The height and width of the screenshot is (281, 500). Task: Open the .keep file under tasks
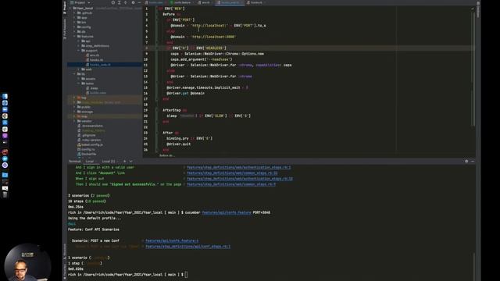92,88
